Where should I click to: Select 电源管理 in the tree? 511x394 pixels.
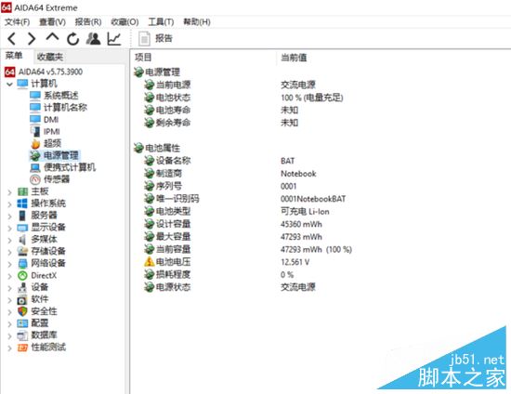pos(61,155)
